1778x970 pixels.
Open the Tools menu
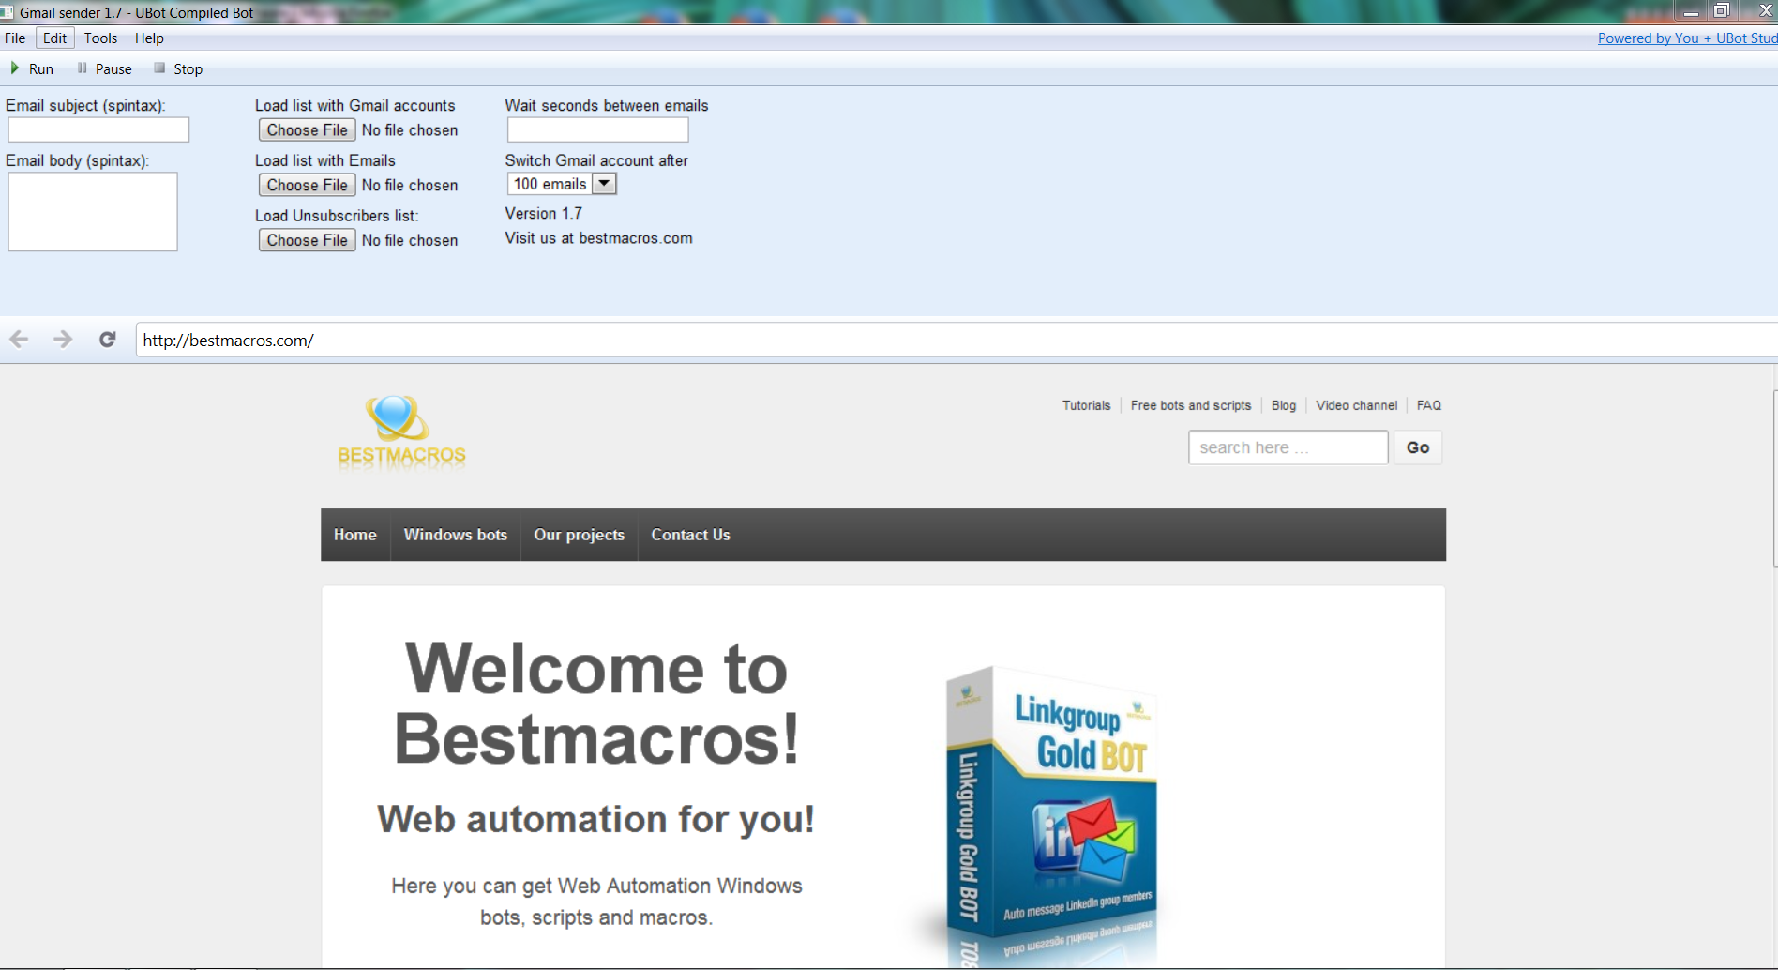point(100,38)
